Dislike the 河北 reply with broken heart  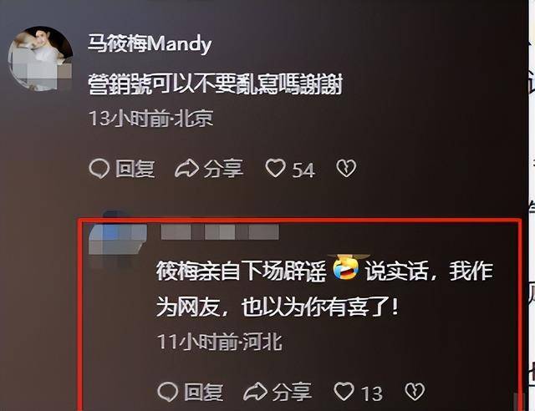coord(415,391)
